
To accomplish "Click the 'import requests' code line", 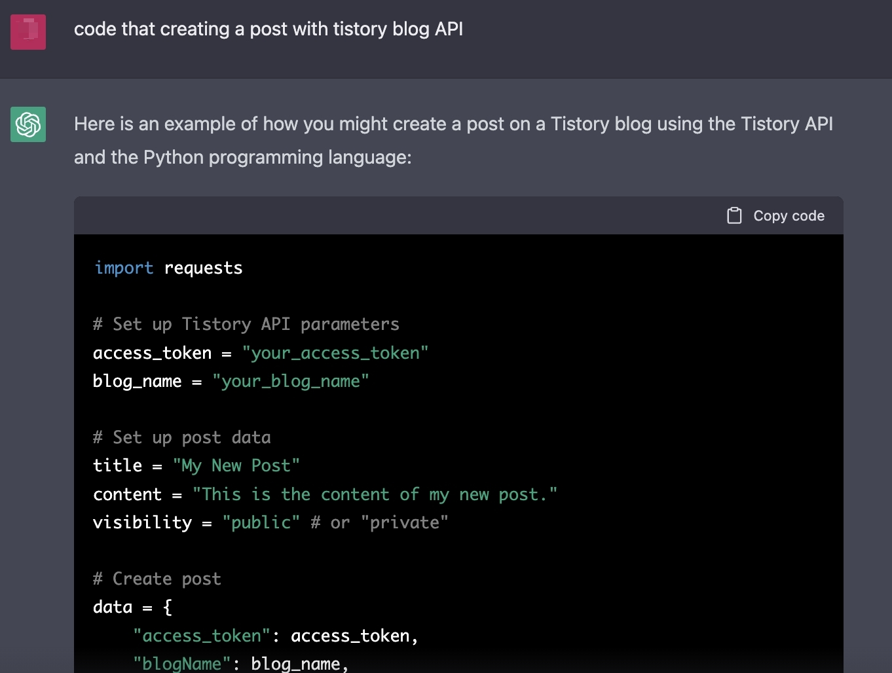I will click(x=168, y=268).
